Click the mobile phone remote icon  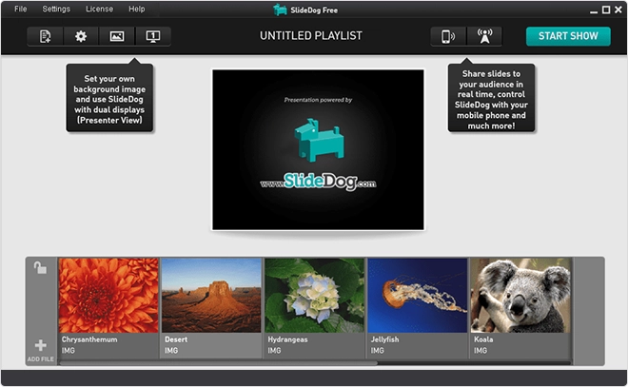point(448,36)
